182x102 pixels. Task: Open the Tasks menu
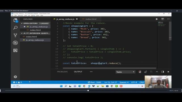click(38, 16)
